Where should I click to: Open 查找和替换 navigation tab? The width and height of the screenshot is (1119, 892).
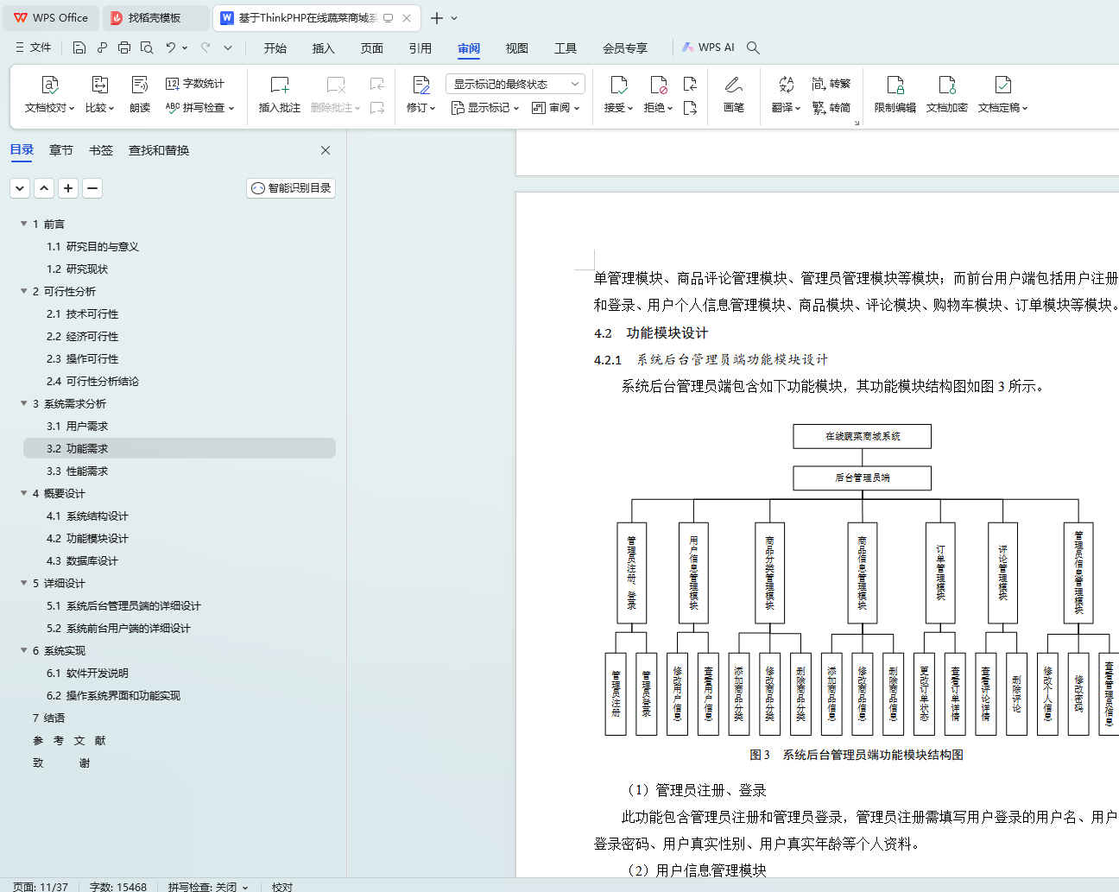click(x=159, y=150)
